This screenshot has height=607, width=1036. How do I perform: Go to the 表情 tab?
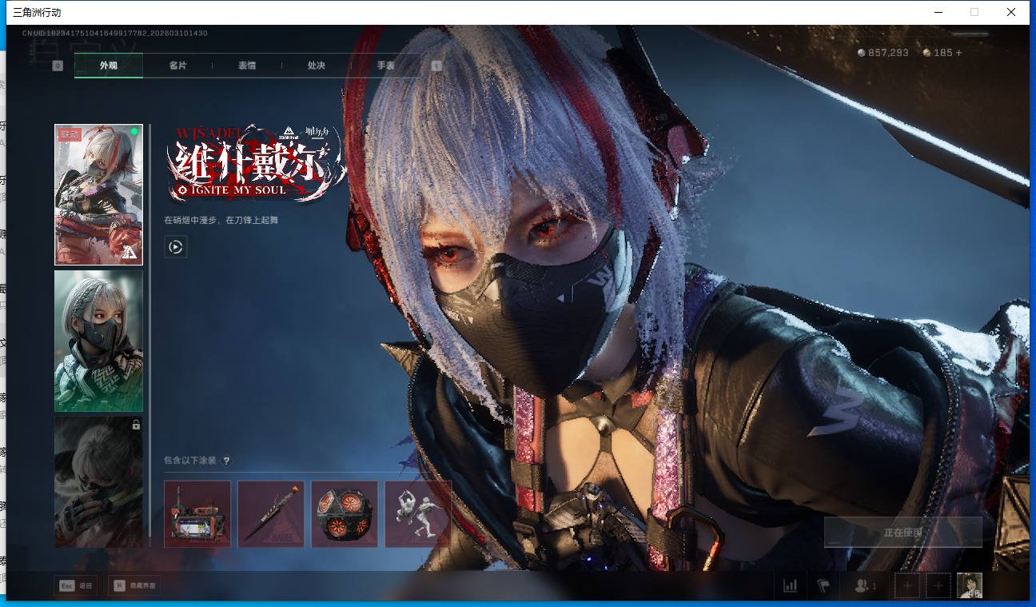(247, 66)
